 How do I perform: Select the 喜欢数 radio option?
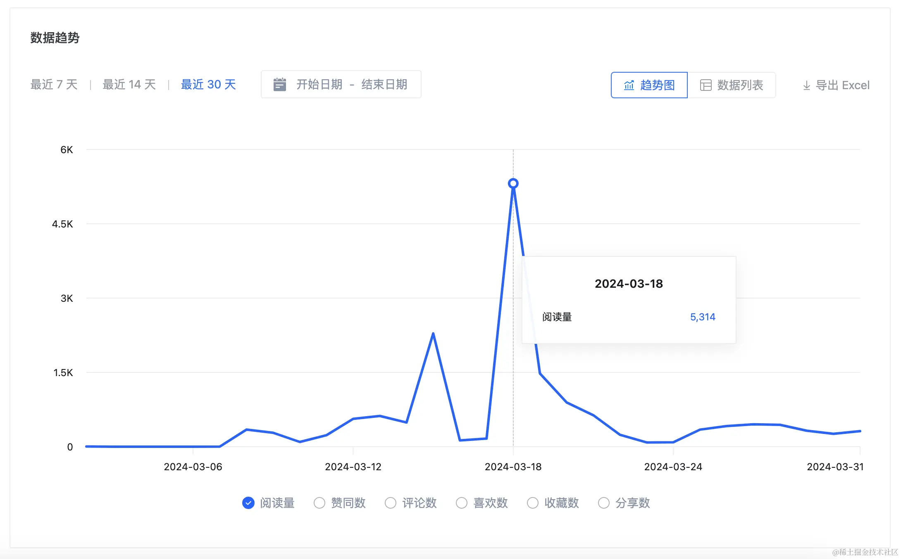click(x=462, y=503)
